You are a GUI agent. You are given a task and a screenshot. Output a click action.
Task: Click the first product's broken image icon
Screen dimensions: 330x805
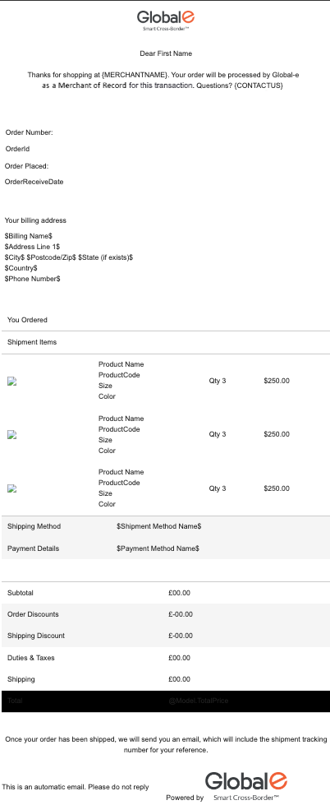(12, 381)
